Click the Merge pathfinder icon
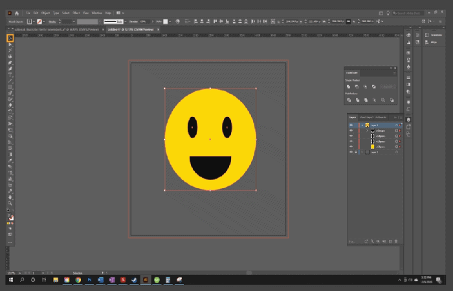 pos(366,100)
